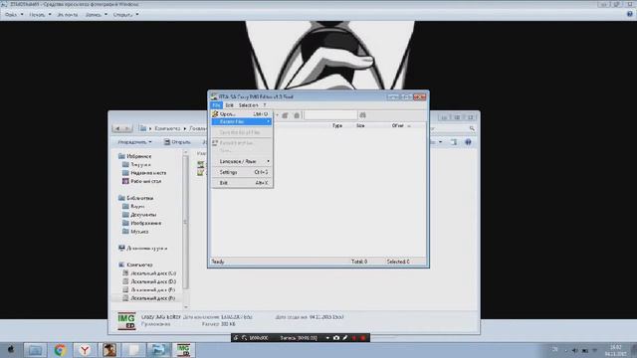Image resolution: width=637 pixels, height=358 pixels.
Task: Click the Explorer back navigation arrow
Action: coord(117,128)
